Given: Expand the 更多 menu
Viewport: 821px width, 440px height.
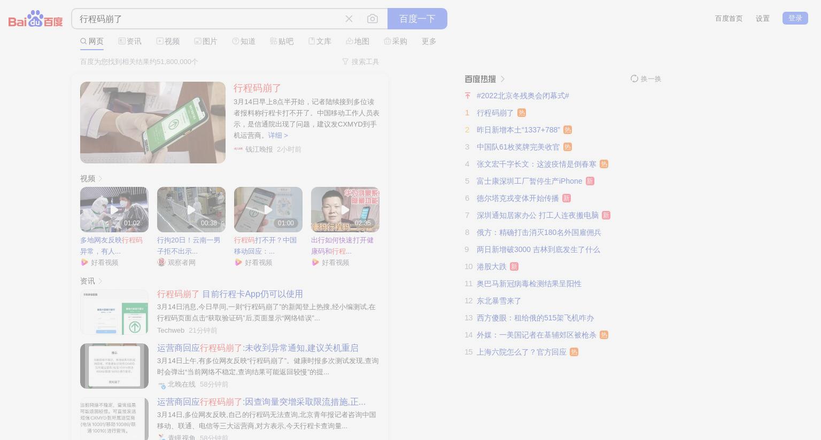Looking at the screenshot, I should 429,41.
